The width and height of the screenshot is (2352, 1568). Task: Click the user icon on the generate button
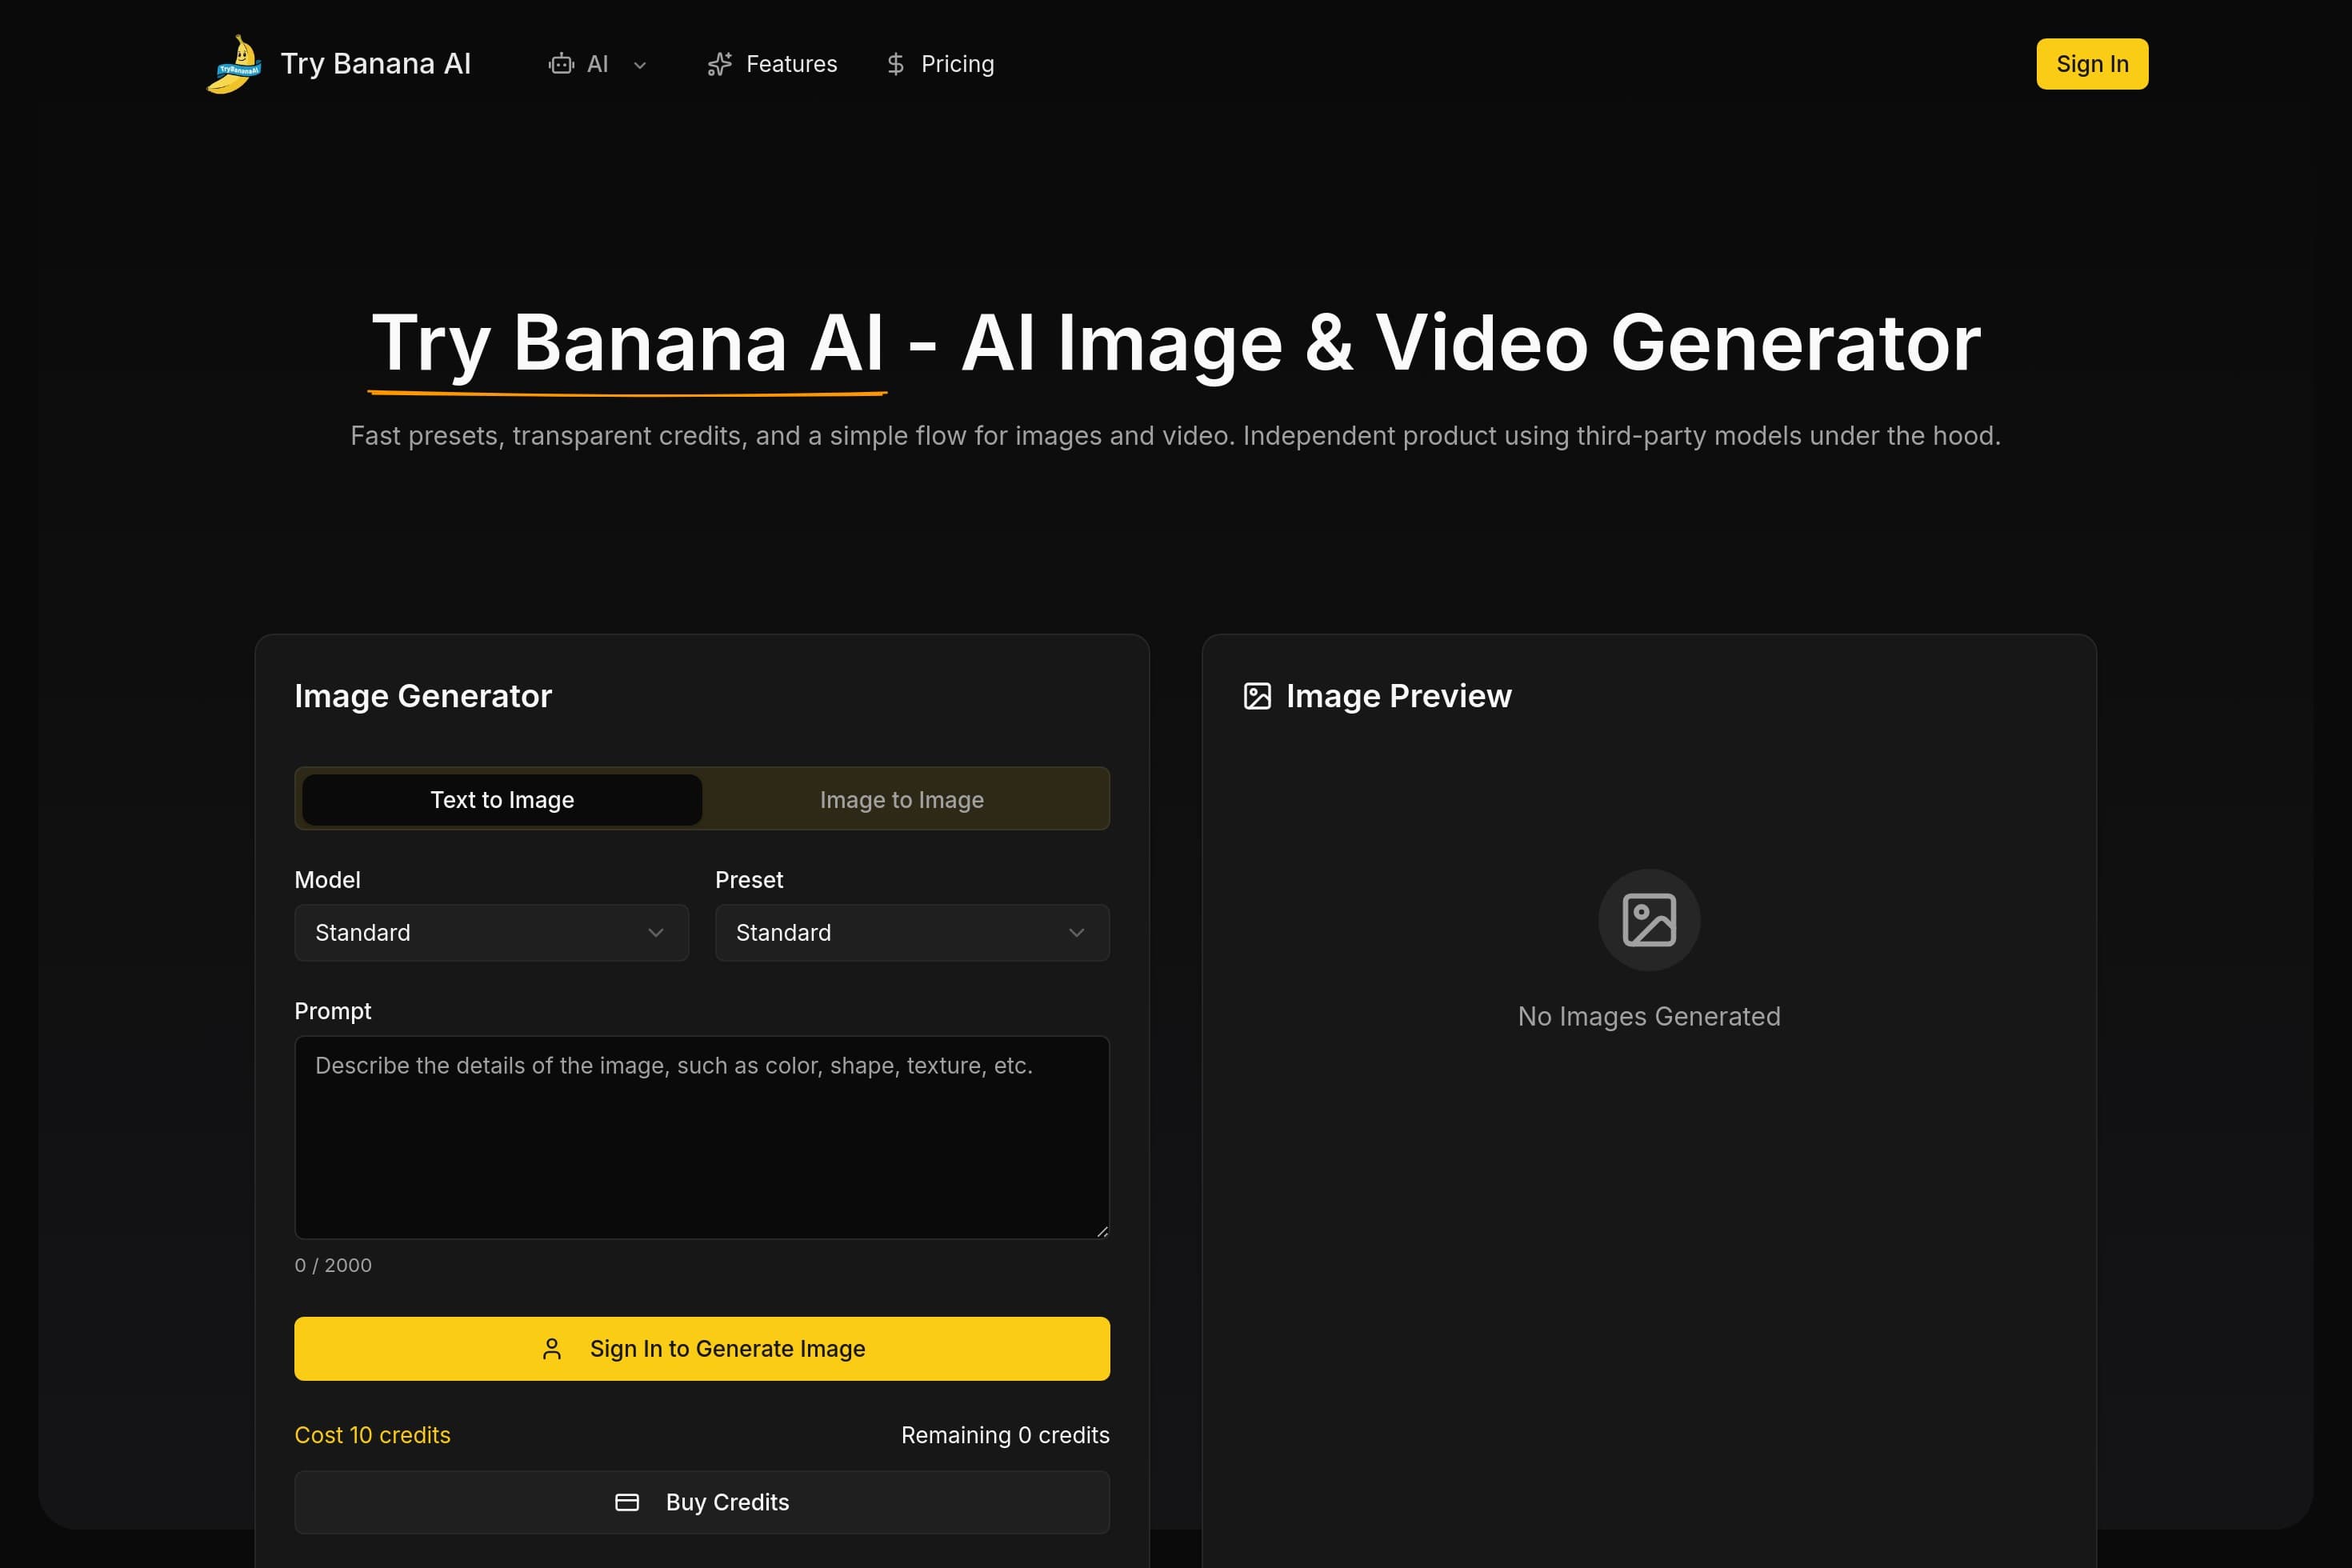(551, 1348)
